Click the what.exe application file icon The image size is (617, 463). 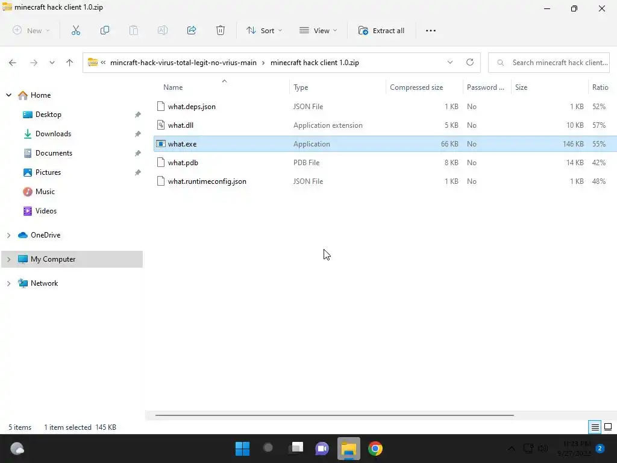tap(160, 143)
